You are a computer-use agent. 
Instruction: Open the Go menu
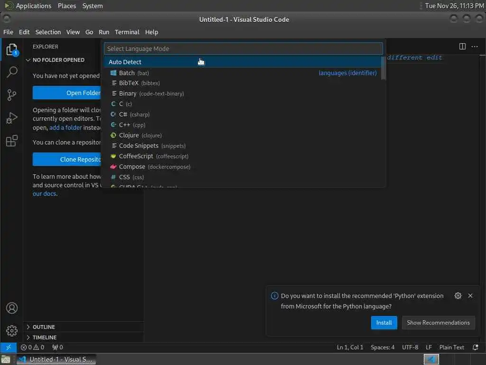pos(89,32)
